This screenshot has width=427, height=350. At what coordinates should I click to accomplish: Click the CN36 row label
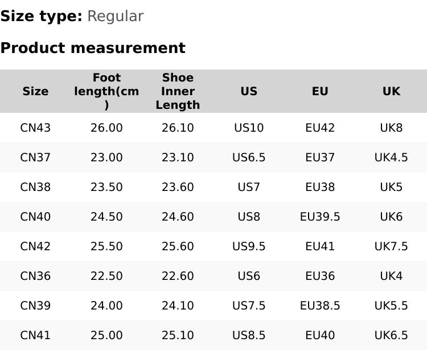(x=35, y=276)
